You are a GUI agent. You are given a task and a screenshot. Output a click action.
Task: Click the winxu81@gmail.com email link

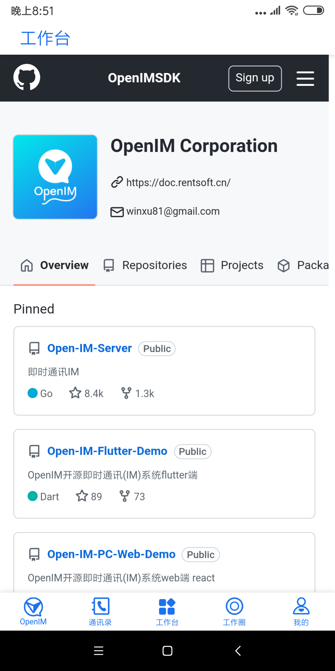click(x=173, y=211)
